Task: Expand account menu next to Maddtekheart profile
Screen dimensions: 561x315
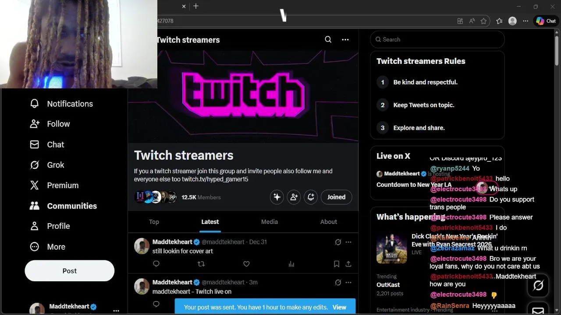Action: [x=116, y=311]
